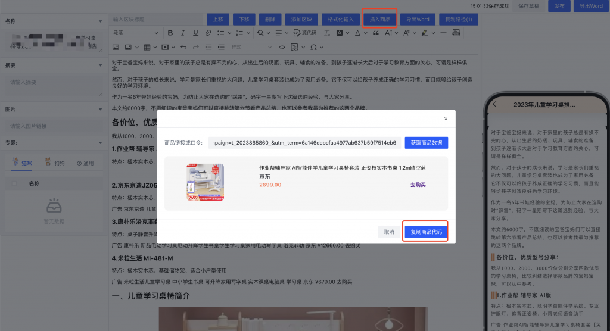Click the font size icon
The width and height of the screenshot is (610, 331).
[x=388, y=33]
